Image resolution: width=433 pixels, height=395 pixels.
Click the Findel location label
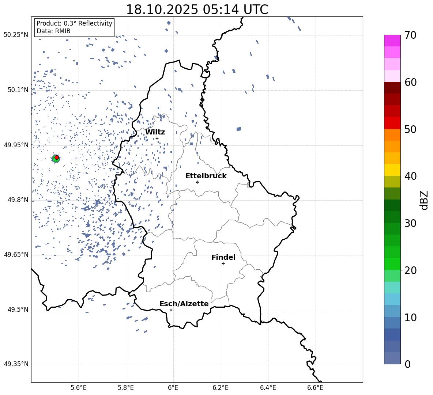pos(223,257)
